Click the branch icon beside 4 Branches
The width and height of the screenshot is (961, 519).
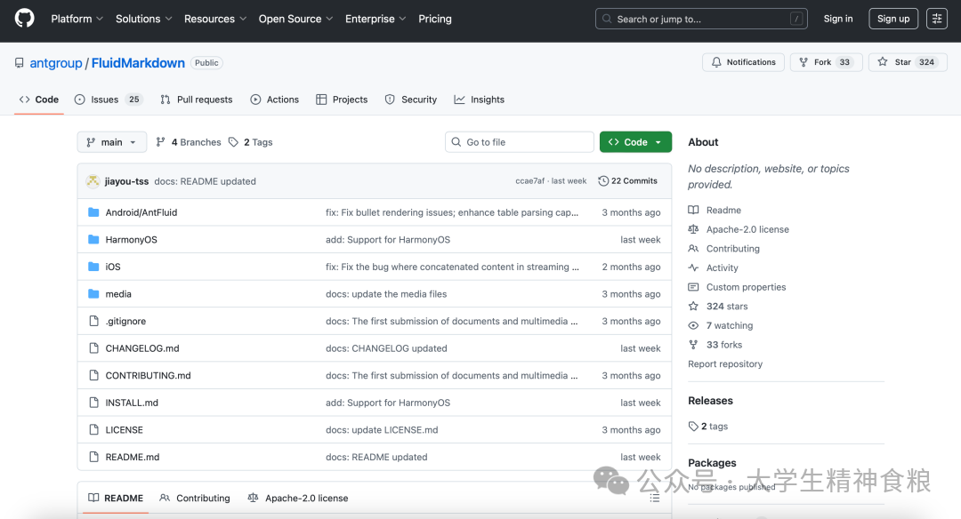(160, 142)
